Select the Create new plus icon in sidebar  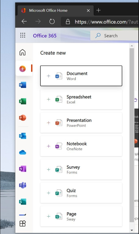pos(22,69)
